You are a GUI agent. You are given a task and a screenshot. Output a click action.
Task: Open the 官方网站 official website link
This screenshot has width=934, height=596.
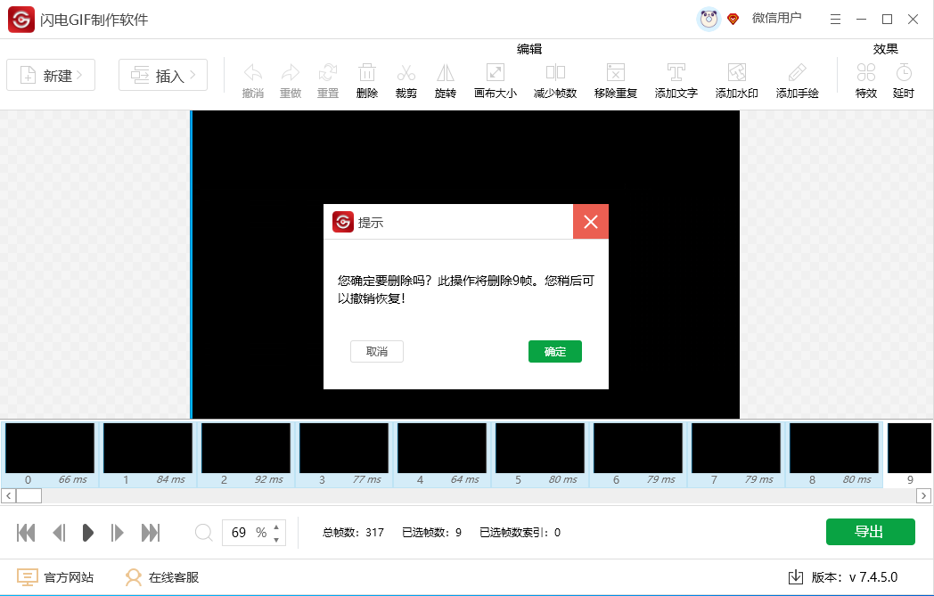tap(55, 577)
